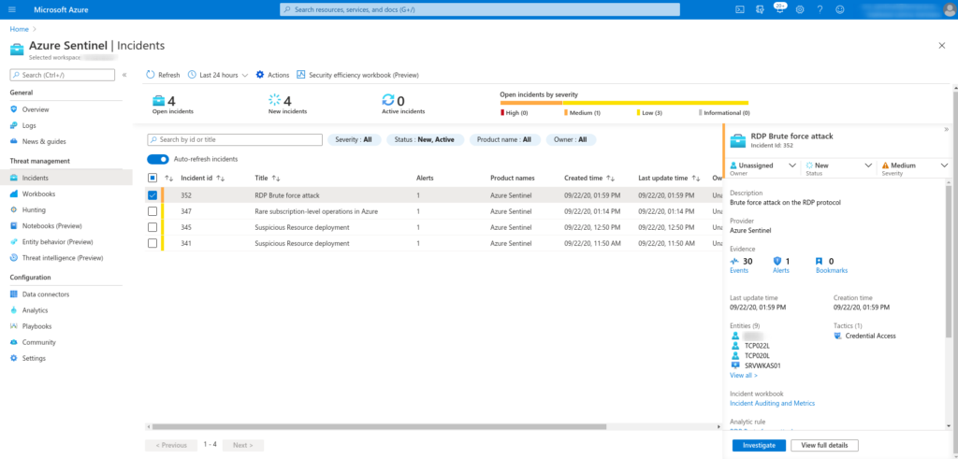Image resolution: width=958 pixels, height=459 pixels.
Task: Open the Owner Unassigned dropdown
Action: coord(762,167)
